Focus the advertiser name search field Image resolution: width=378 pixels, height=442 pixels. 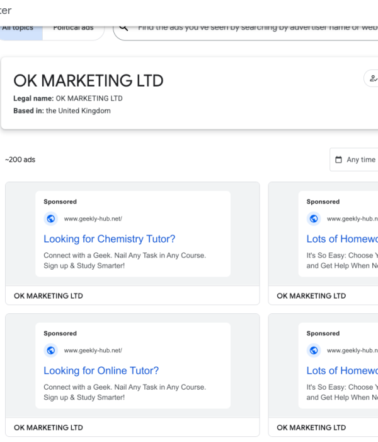coord(252,28)
